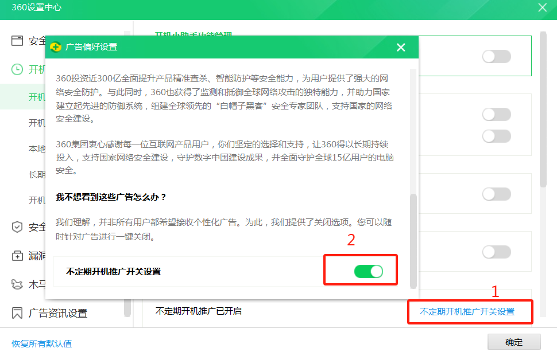Viewport: 557px width, 356px height.
Task: Click the trojan horse icon beside 木马
Action: point(17,284)
